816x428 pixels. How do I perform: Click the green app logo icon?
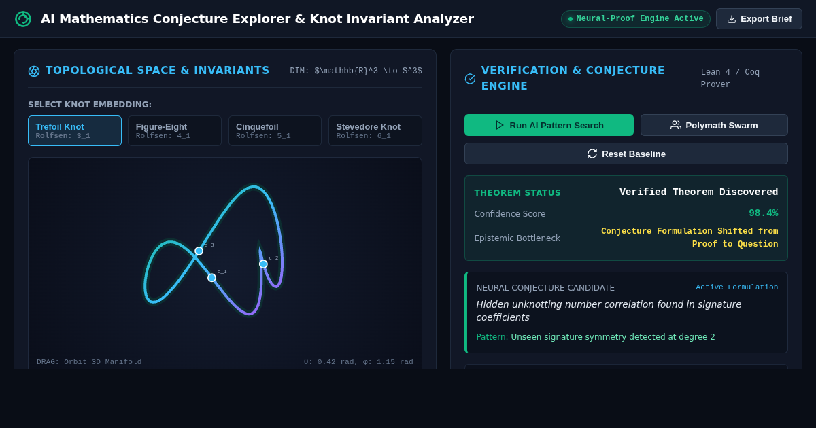(x=23, y=19)
